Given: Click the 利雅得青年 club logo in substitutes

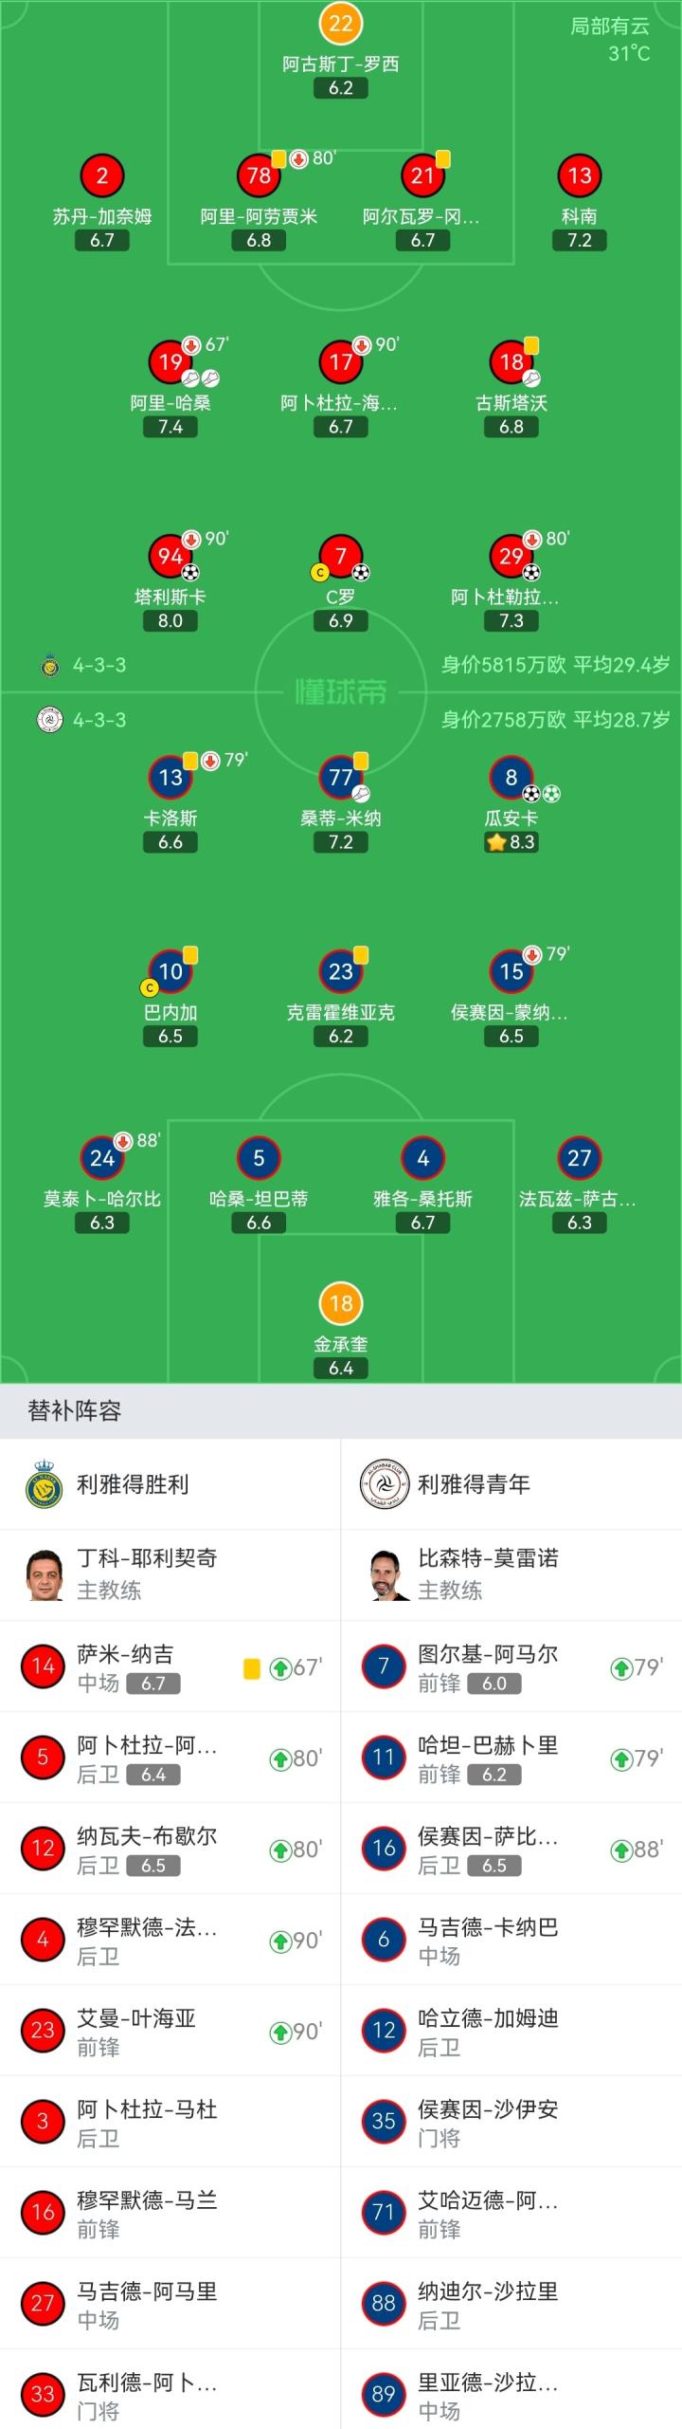Looking at the screenshot, I should [384, 1484].
